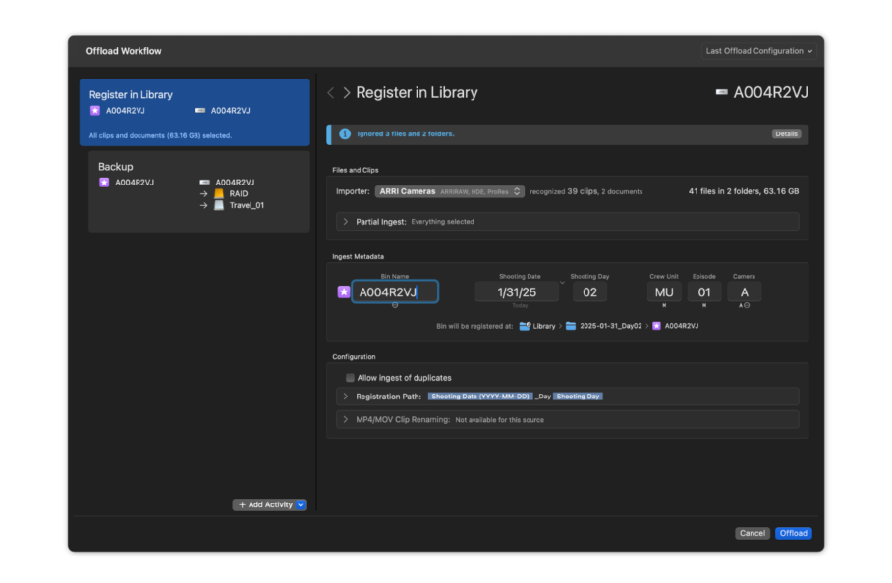Click the Shooting Date field 1/31/25
Image resolution: width=892 pixels, height=583 pixels.
coord(517,292)
